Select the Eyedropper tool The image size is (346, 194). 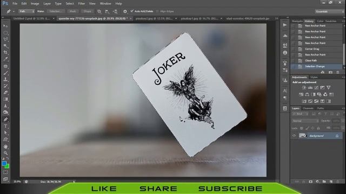(5, 59)
